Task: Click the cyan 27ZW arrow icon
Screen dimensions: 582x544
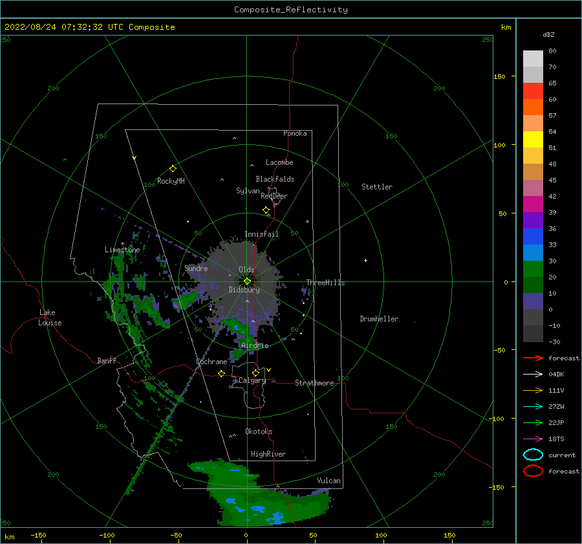Action: point(533,407)
